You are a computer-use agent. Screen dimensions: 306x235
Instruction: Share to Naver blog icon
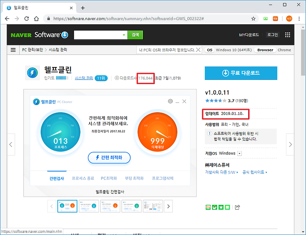208,207
